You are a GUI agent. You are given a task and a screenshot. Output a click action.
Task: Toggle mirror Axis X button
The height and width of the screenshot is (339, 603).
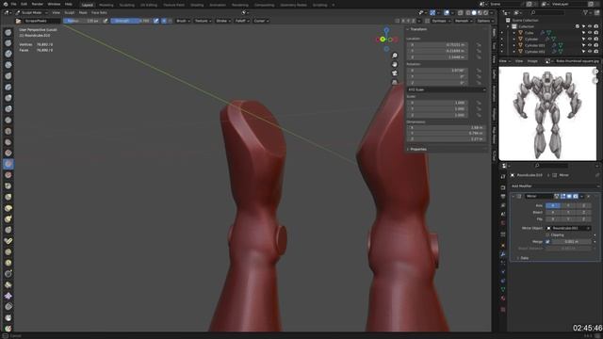coord(553,205)
